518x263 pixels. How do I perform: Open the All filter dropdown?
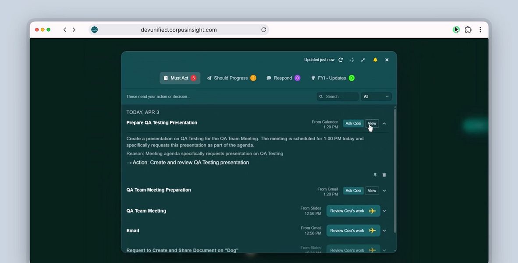(x=376, y=96)
